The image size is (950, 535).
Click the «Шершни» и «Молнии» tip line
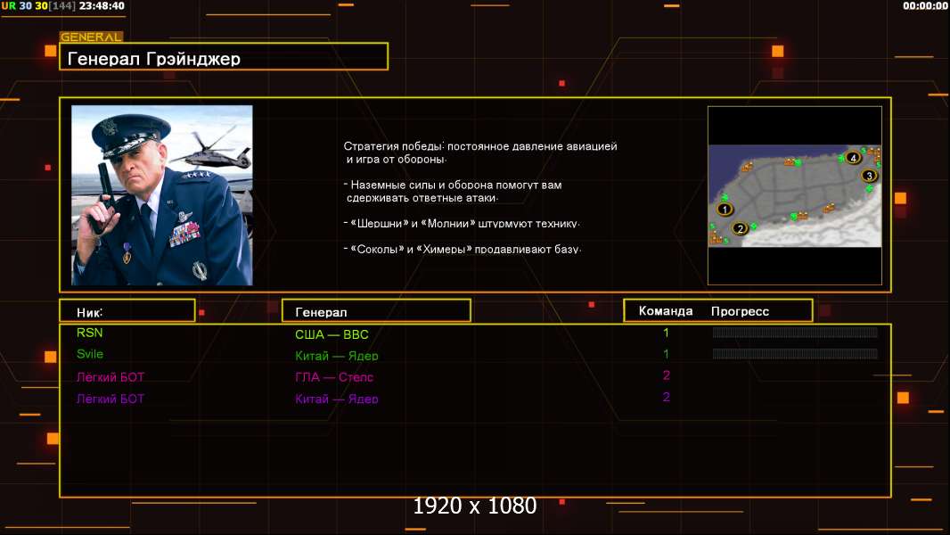coord(462,224)
